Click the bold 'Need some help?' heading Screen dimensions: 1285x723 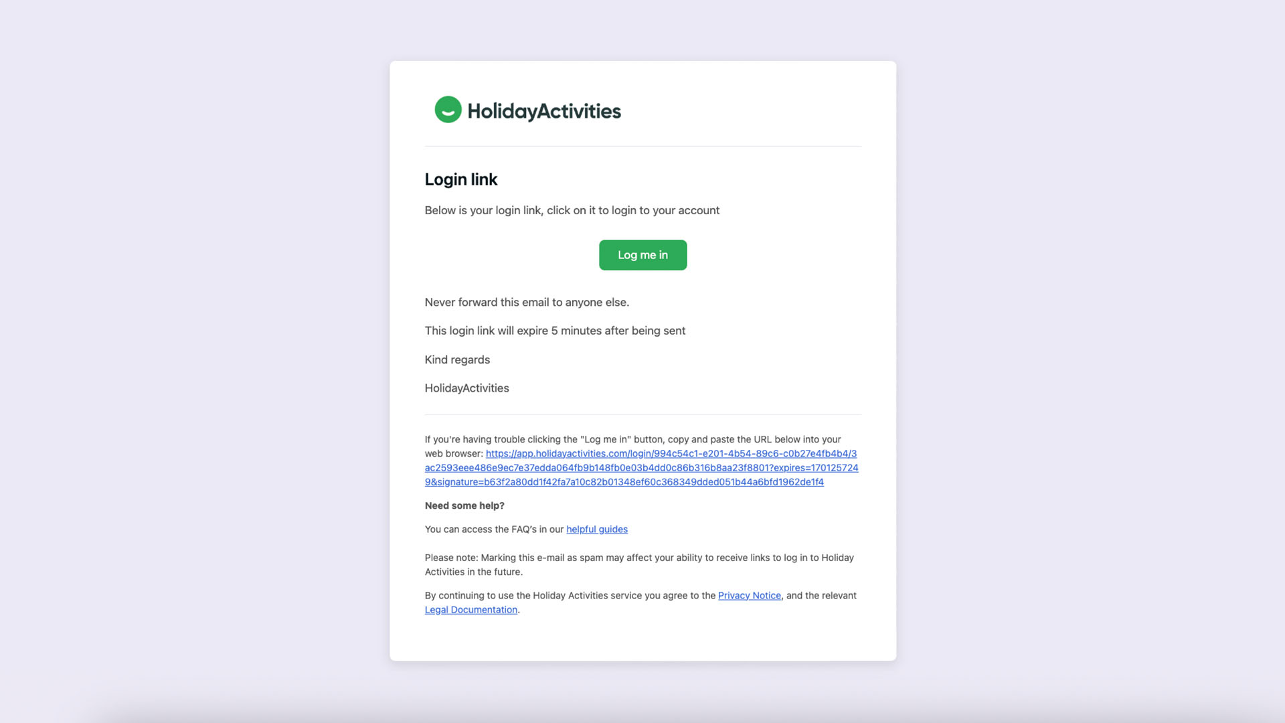point(464,506)
